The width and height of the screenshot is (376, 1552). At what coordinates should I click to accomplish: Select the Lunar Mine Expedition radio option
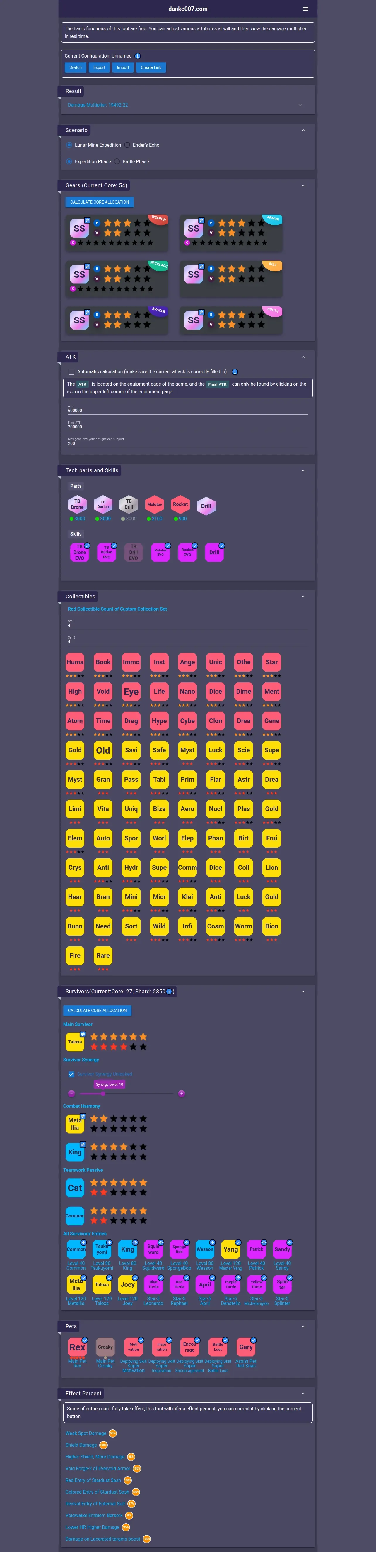[x=69, y=145]
